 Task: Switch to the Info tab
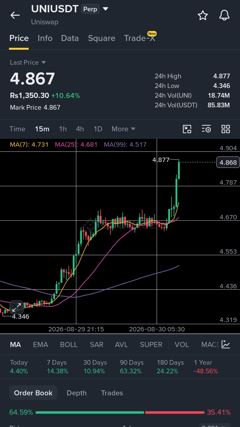pyautogui.click(x=45, y=38)
